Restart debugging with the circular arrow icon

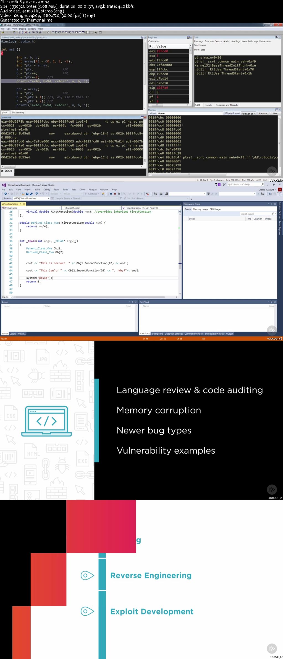point(119,194)
